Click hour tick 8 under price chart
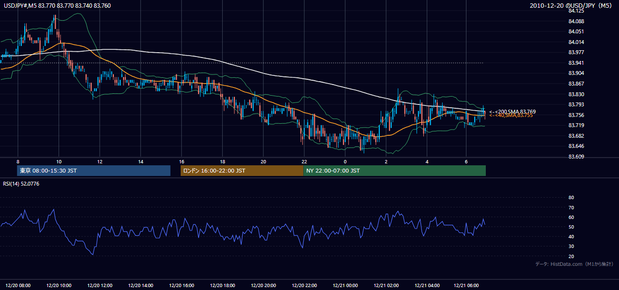 point(18,161)
